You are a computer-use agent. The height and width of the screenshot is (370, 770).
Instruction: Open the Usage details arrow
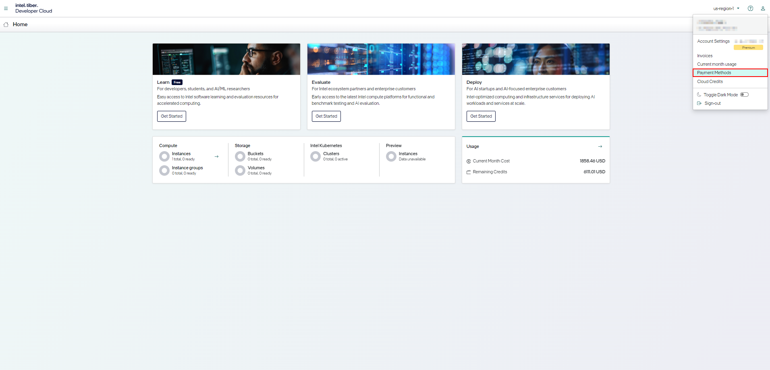coord(600,146)
